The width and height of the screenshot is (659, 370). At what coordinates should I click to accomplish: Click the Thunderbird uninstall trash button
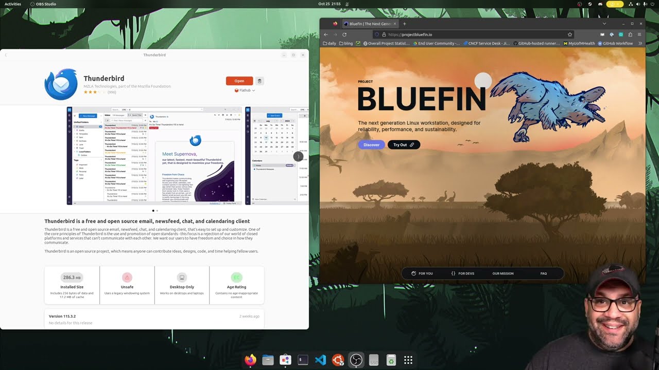pyautogui.click(x=259, y=81)
